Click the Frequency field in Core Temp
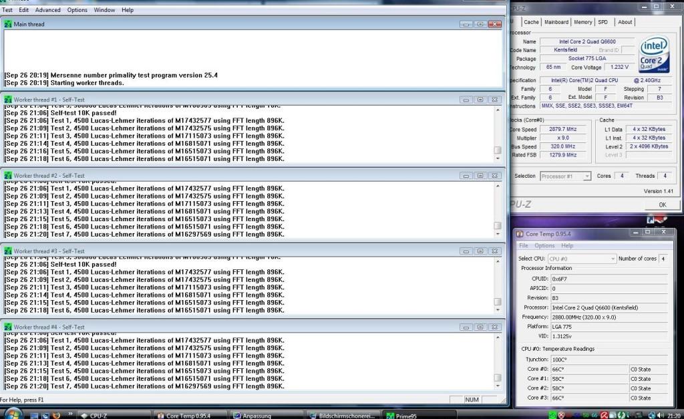The width and height of the screenshot is (684, 419). (609, 317)
